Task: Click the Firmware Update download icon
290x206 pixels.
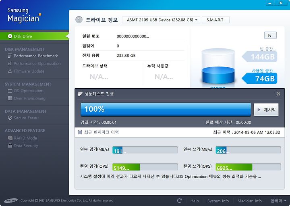Action: point(10,71)
